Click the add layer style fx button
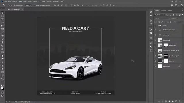Viewport: 184px width, 103px height. 162,101
